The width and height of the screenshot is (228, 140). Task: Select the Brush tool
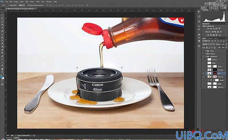2,34
